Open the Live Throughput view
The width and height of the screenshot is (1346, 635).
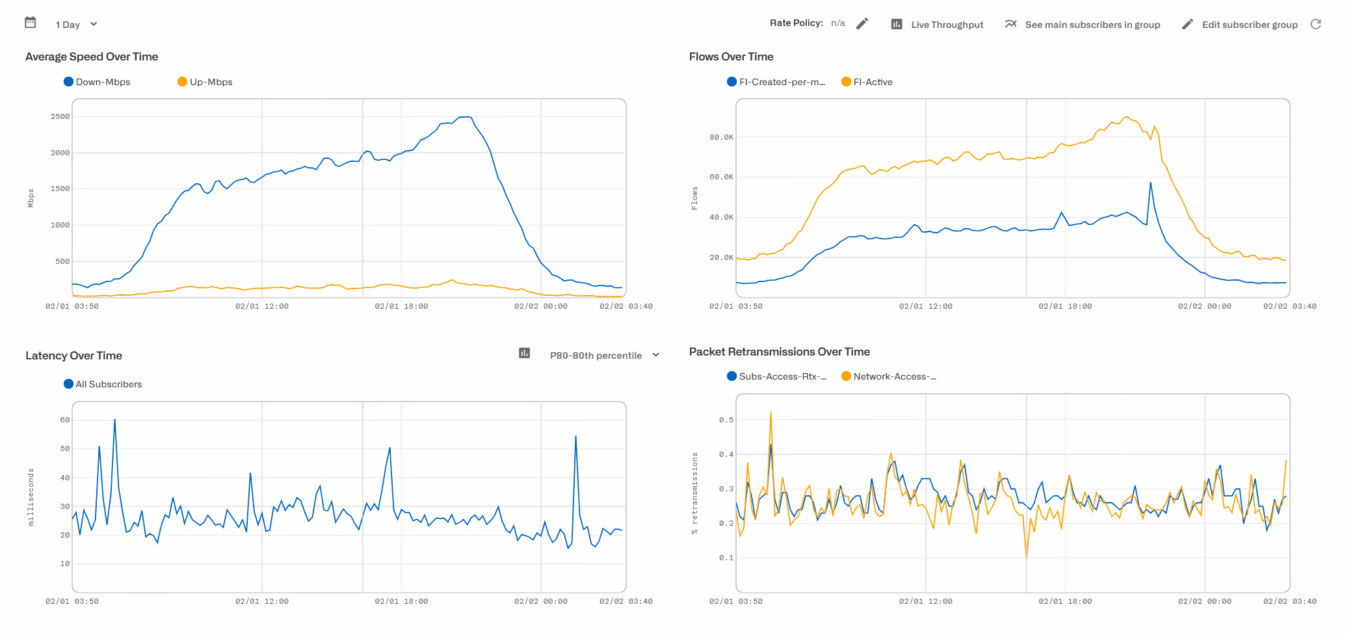[x=947, y=25]
